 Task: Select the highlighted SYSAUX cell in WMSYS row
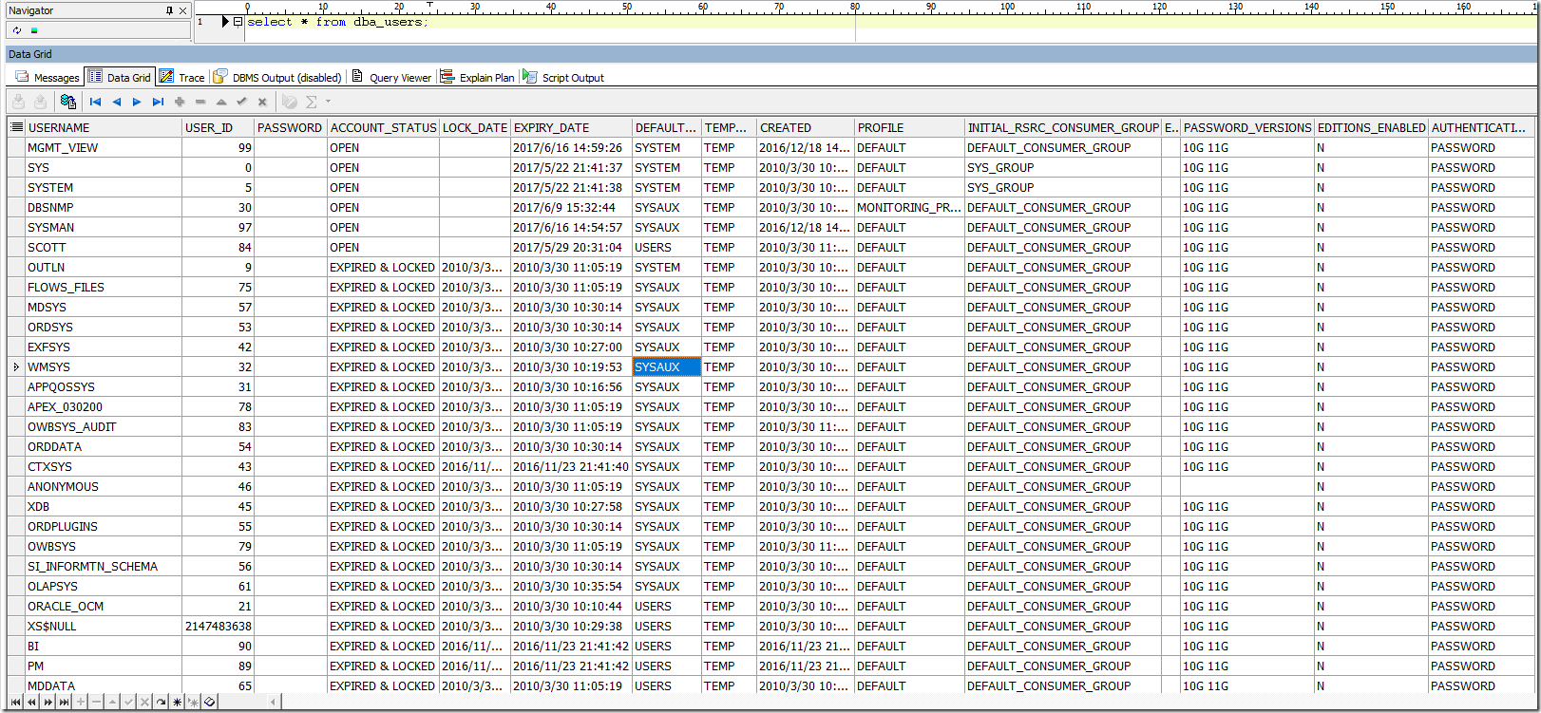click(667, 366)
